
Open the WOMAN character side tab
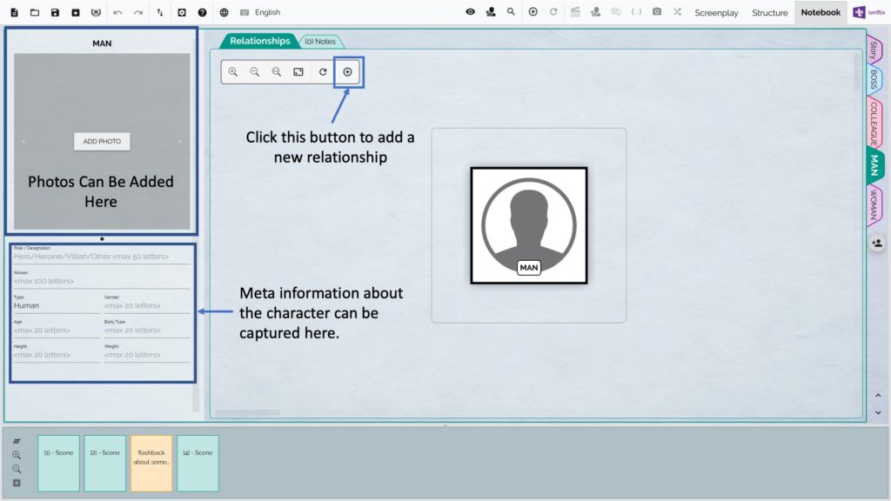tap(874, 204)
